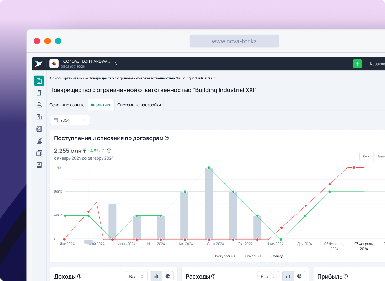Switch to the 'Основные данные' tab

click(x=67, y=105)
